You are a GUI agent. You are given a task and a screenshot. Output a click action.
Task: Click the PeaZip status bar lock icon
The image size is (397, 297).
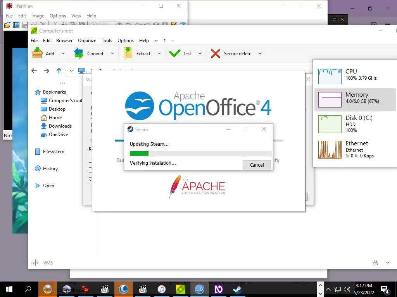click(375, 263)
